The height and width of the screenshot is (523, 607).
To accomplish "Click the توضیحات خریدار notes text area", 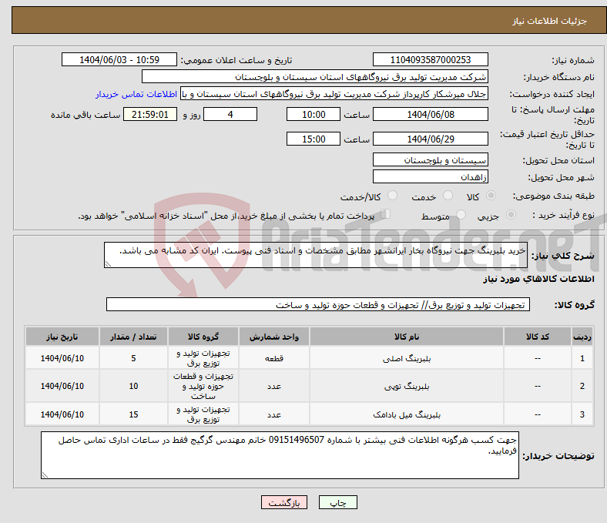I will coord(281,455).
